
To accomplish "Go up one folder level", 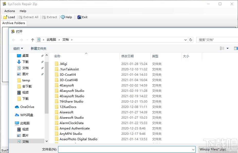I will pos(33,40).
